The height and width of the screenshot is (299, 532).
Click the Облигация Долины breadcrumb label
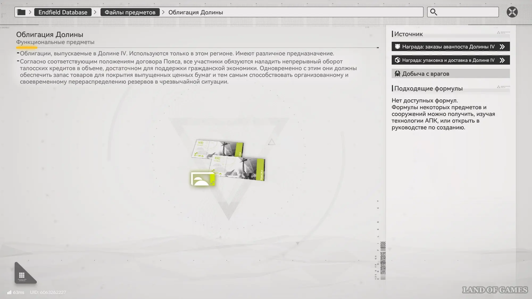coord(196,12)
